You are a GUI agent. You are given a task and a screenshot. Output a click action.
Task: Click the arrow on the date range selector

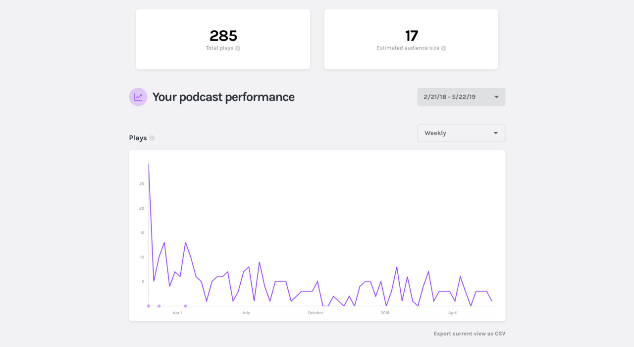point(496,97)
